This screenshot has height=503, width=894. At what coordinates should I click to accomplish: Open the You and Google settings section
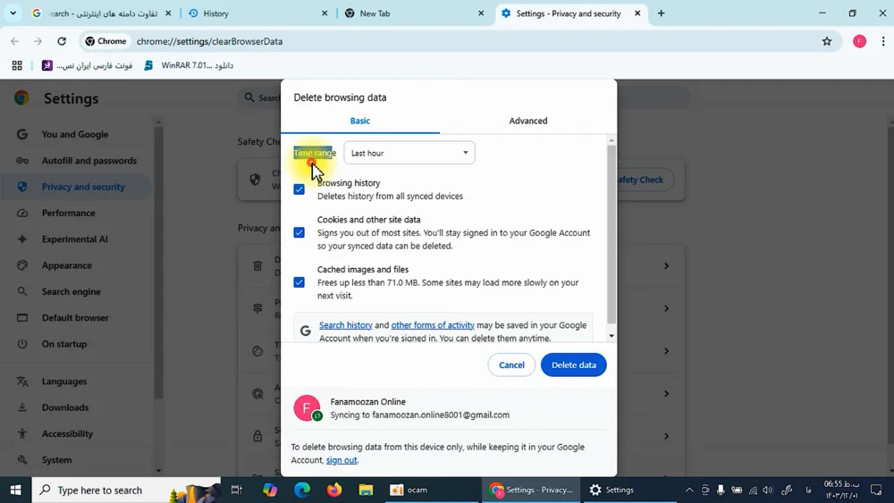(x=75, y=134)
